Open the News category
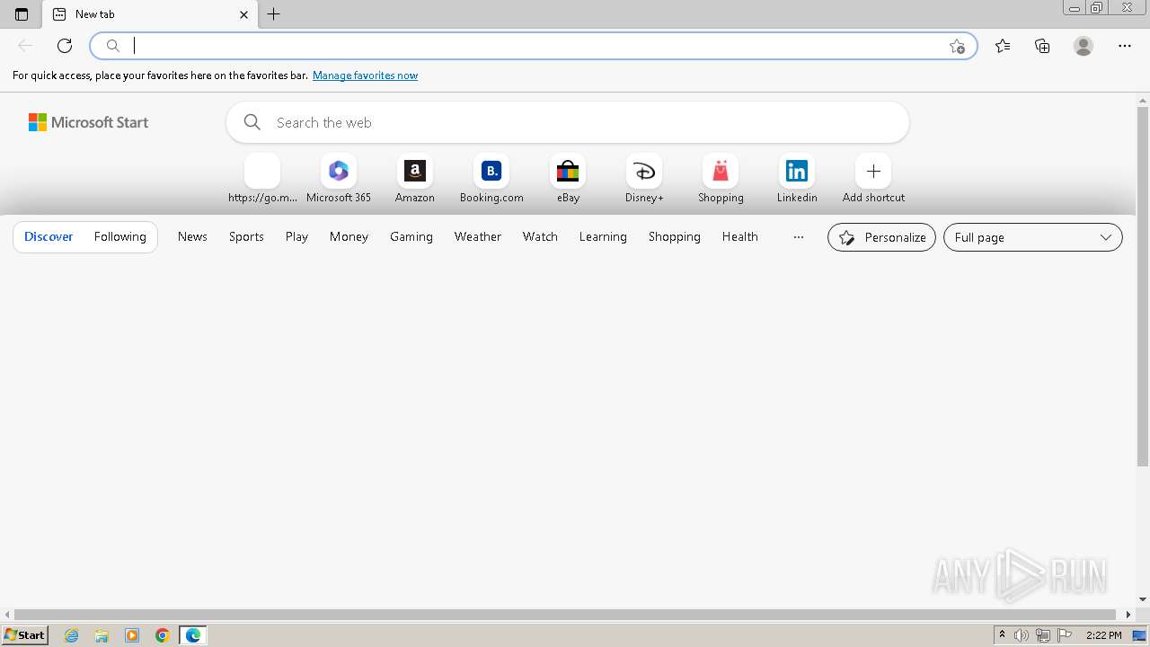 [x=192, y=236]
